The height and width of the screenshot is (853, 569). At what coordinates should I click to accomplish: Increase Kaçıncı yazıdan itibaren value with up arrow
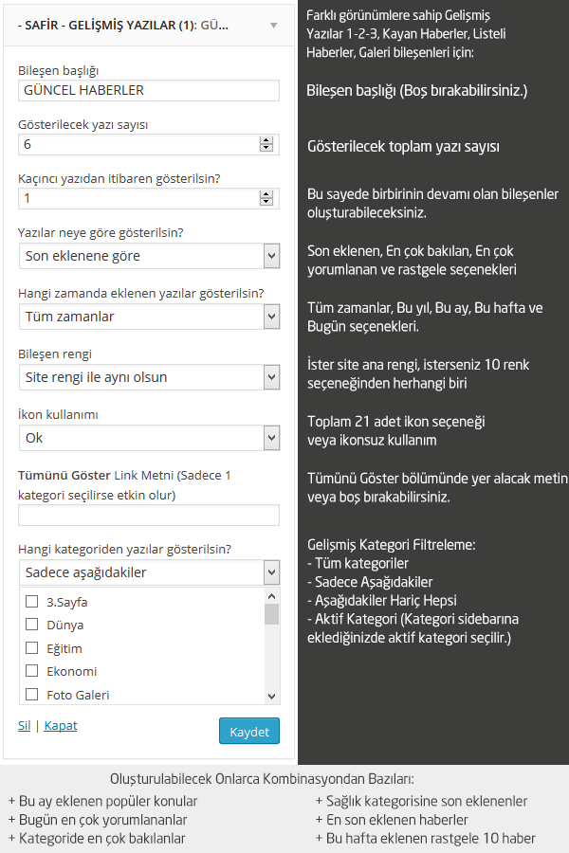266,194
